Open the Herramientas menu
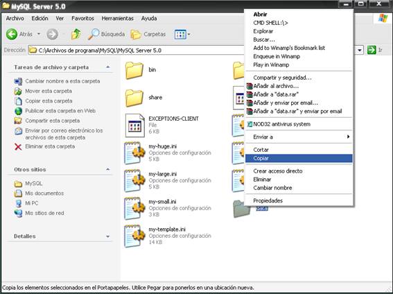Image resolution: width=393 pixels, height=294 pixels. 117,18
